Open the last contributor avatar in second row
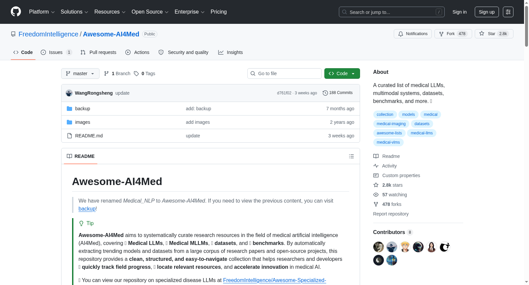 (x=392, y=260)
